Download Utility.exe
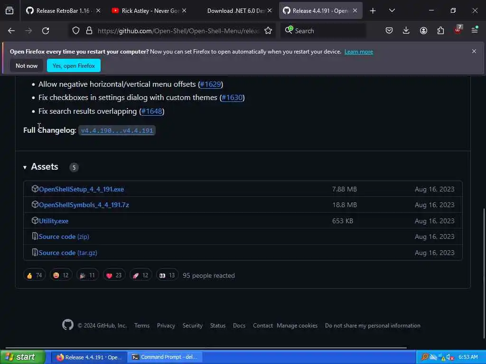The height and width of the screenshot is (364, 486). [x=54, y=221]
